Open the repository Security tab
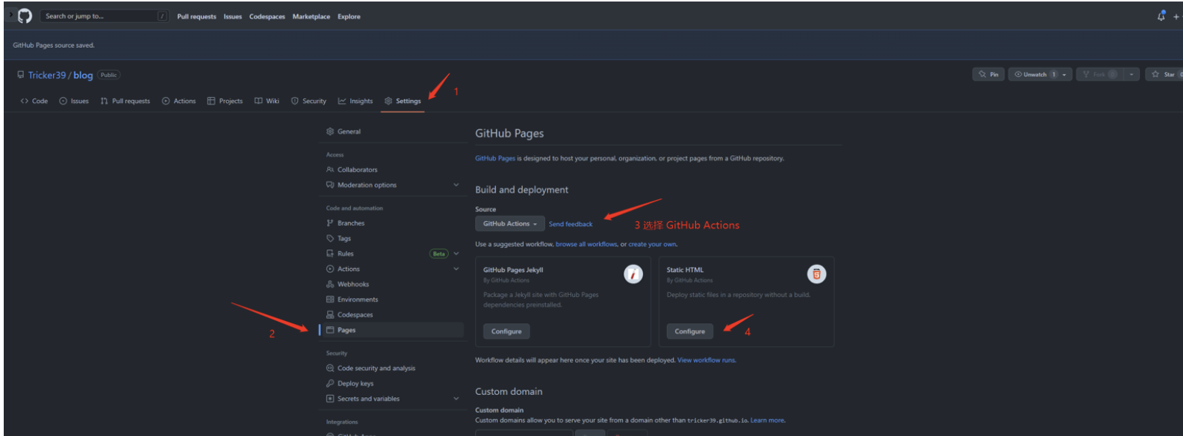Viewport: 1183px width, 436px height. click(308, 101)
